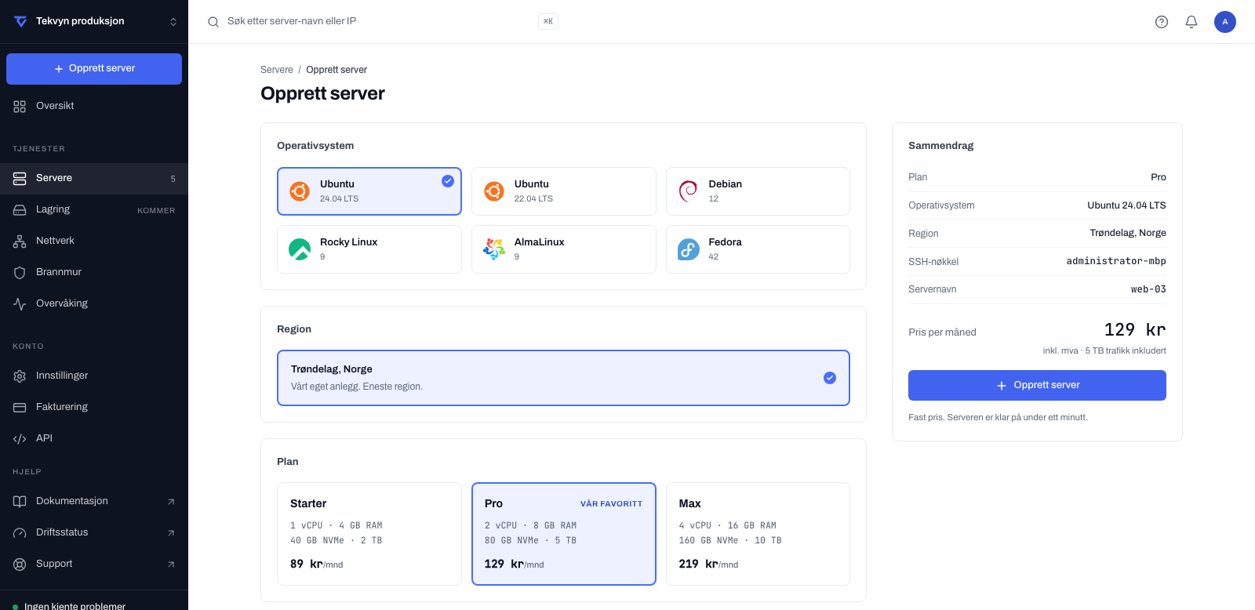The image size is (1255, 610).
Task: Click the Rocky Linux logo
Action: point(300,249)
